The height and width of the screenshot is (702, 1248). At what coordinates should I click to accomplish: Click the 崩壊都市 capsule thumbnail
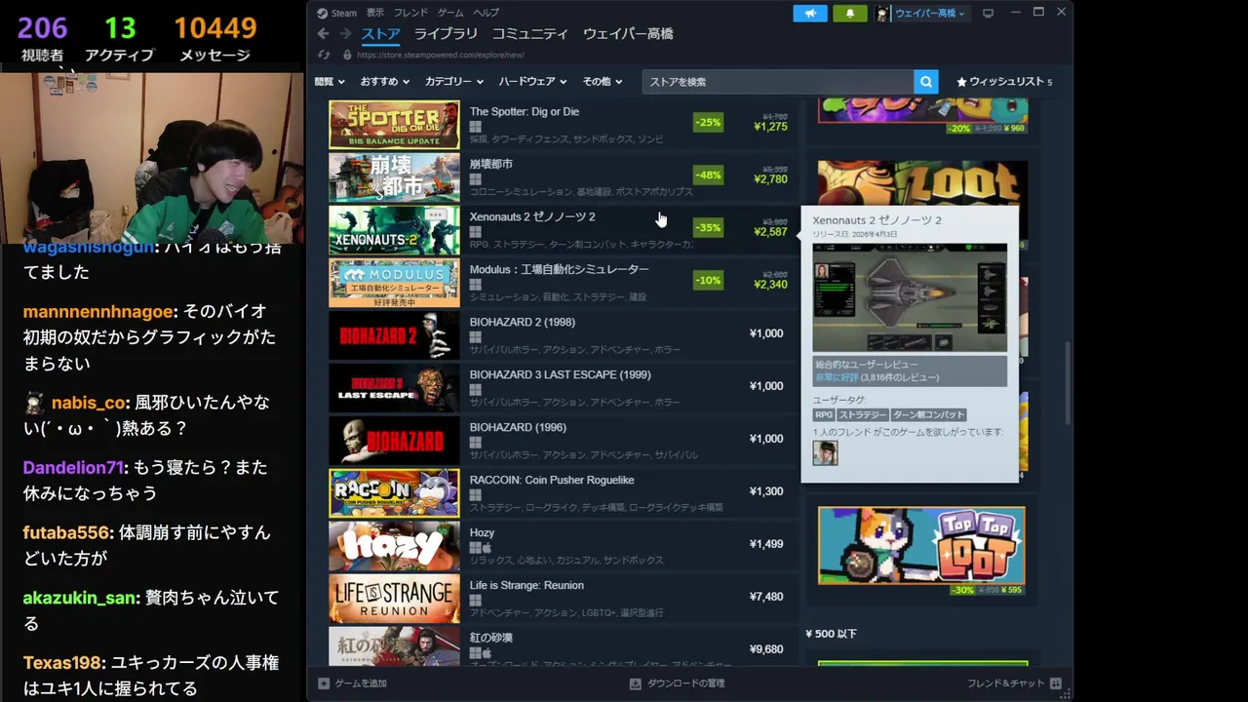tap(394, 177)
